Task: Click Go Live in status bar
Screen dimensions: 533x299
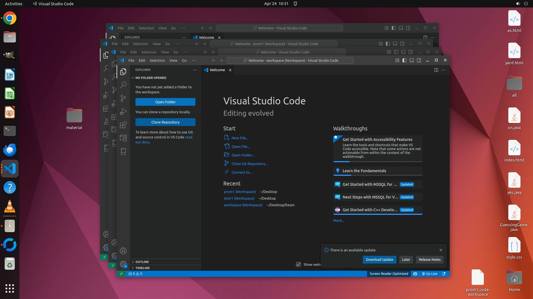Action: [x=429, y=274]
